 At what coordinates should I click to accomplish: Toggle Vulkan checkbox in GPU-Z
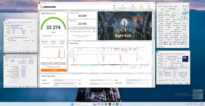(165, 44)
